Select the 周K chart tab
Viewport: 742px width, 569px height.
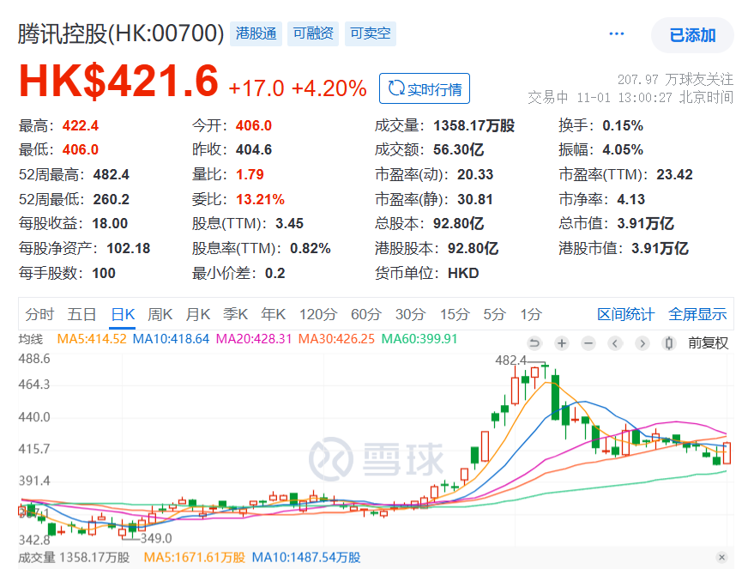tap(160, 314)
